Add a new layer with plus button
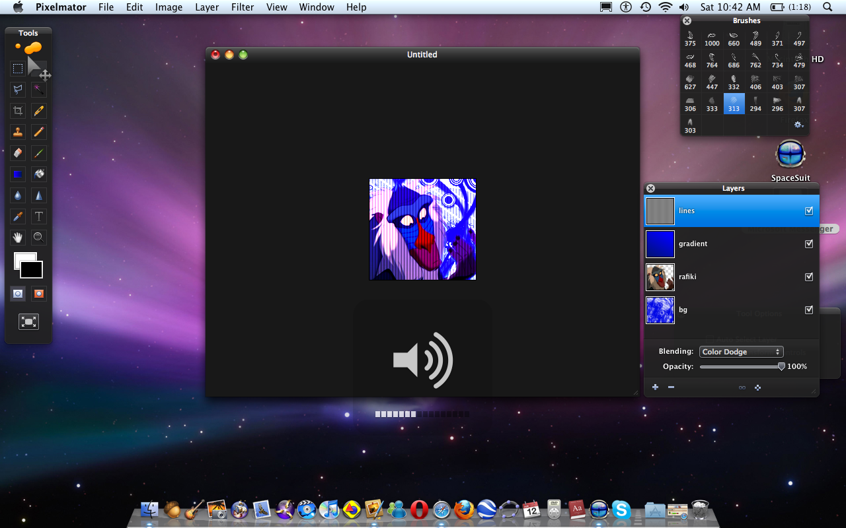This screenshot has width=846, height=528. point(655,387)
